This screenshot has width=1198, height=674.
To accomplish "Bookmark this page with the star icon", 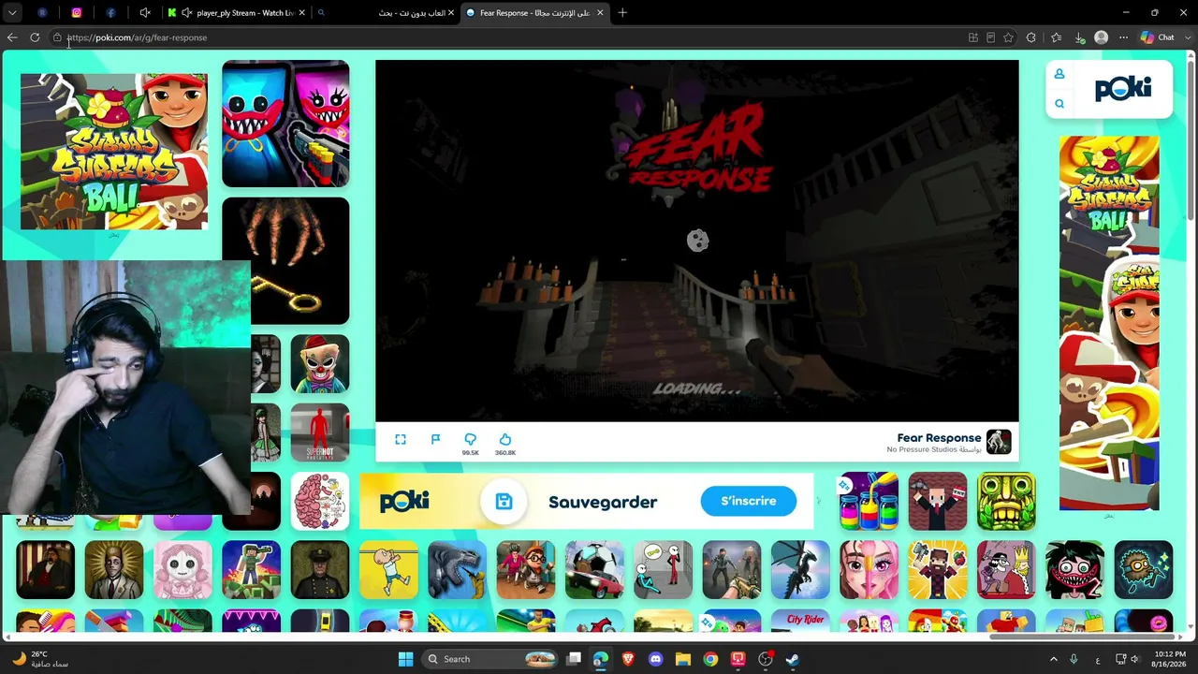I will coord(1008,37).
